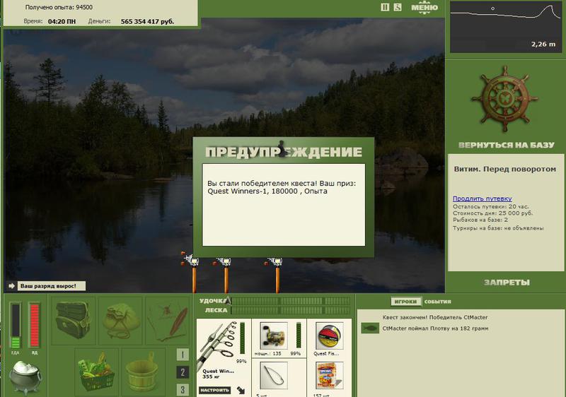The height and width of the screenshot is (397, 566).
Task: Select rod slot 1
Action: point(183,355)
